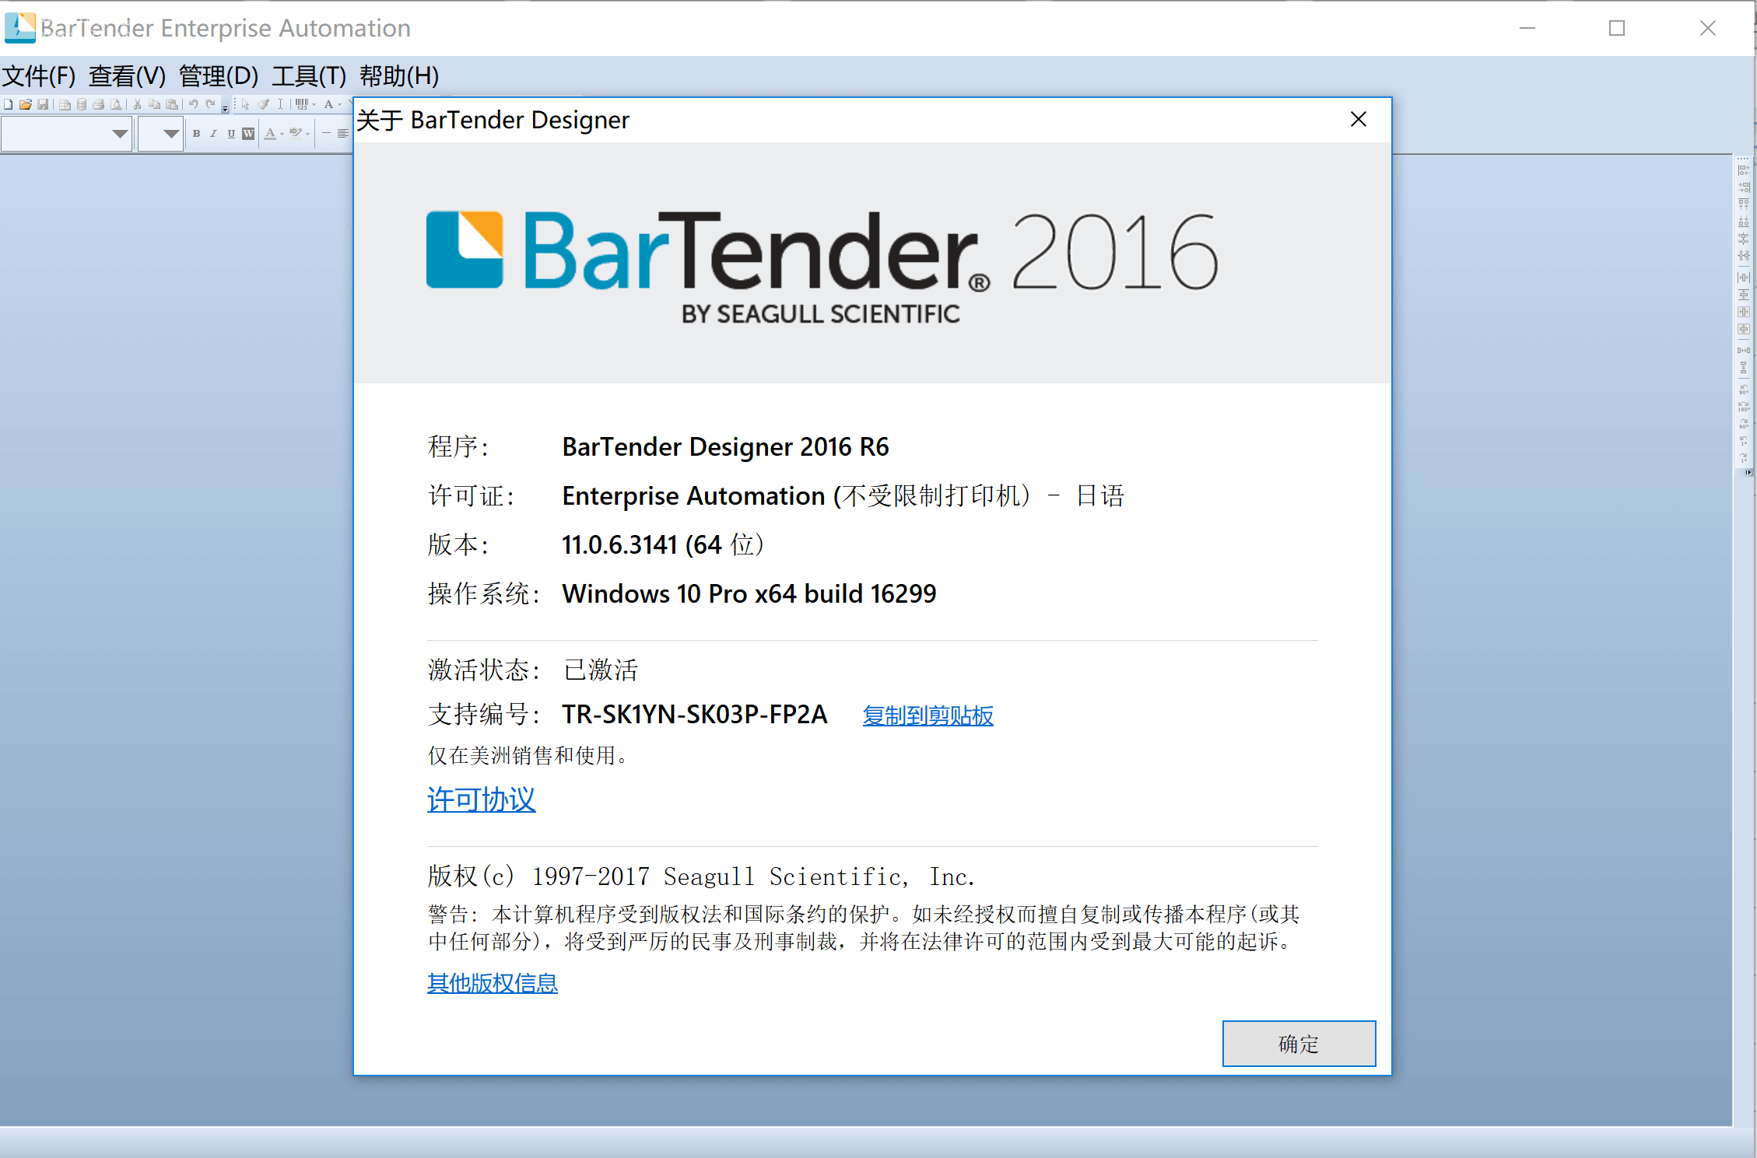Click the New document toolbar icon
The width and height of the screenshot is (1757, 1158).
pyautogui.click(x=8, y=104)
